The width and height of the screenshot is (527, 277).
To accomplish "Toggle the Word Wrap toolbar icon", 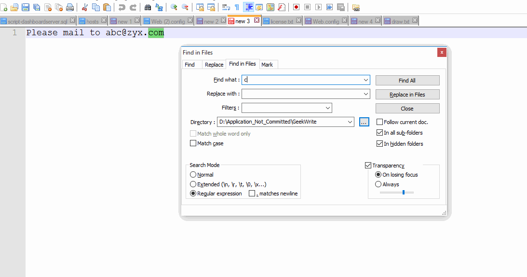I will tap(226, 7).
